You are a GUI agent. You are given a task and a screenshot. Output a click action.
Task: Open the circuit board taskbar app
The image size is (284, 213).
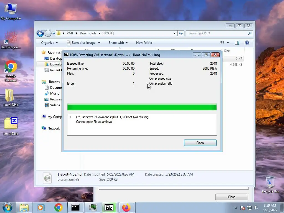tap(93, 207)
